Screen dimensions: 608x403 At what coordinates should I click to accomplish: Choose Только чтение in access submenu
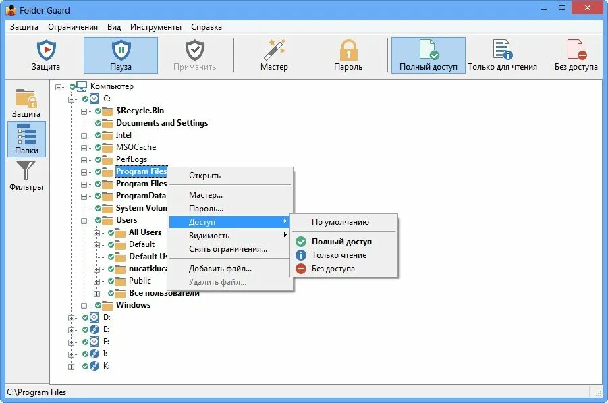(x=344, y=255)
